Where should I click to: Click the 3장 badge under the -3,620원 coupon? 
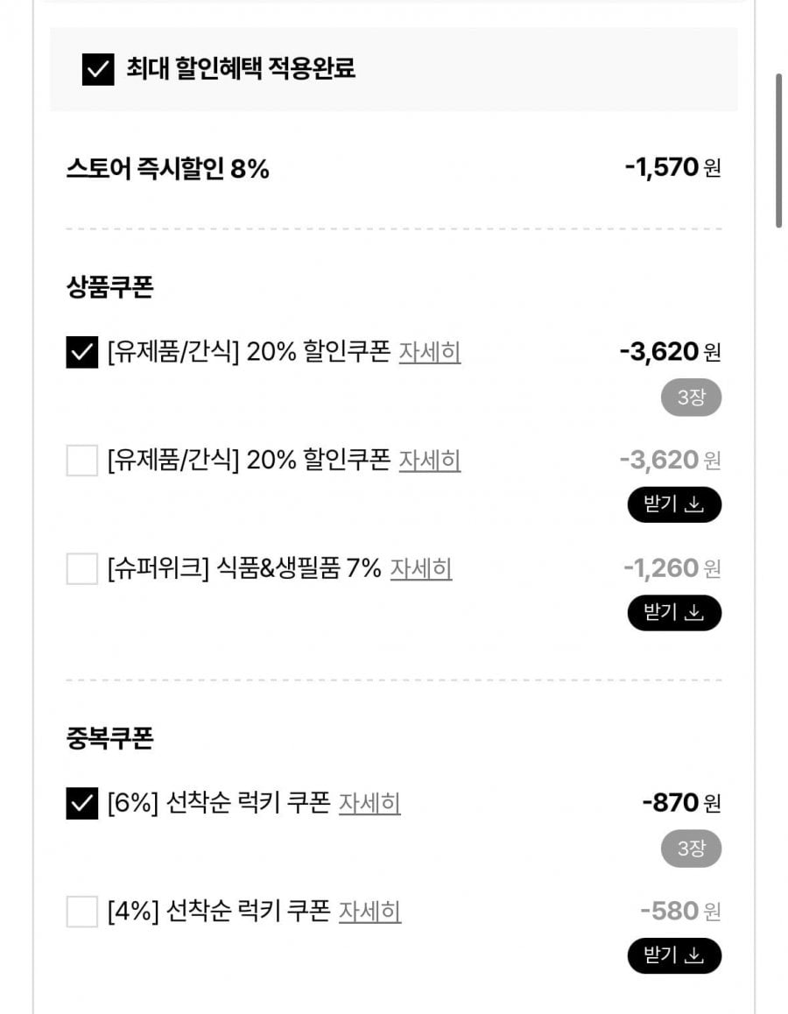[x=691, y=398]
